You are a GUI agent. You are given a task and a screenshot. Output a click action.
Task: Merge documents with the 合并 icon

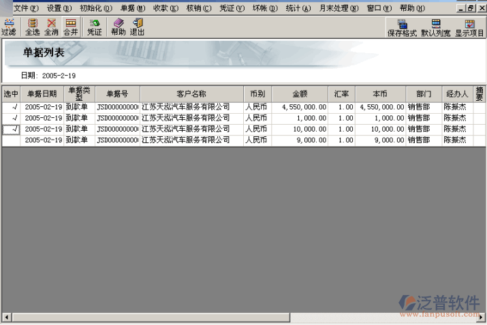70,27
